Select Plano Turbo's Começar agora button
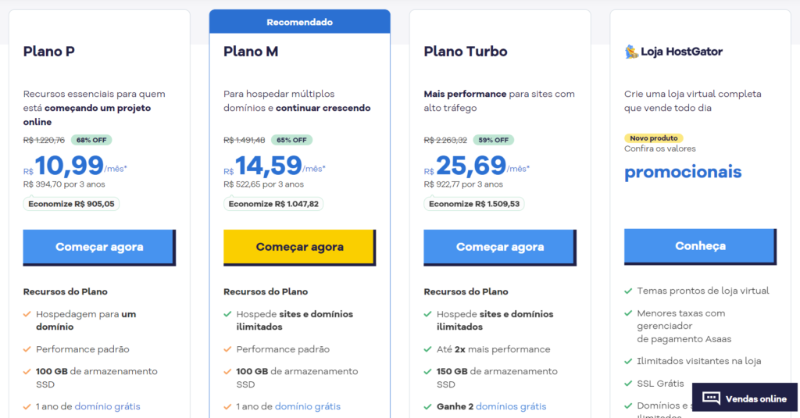 pos(500,248)
